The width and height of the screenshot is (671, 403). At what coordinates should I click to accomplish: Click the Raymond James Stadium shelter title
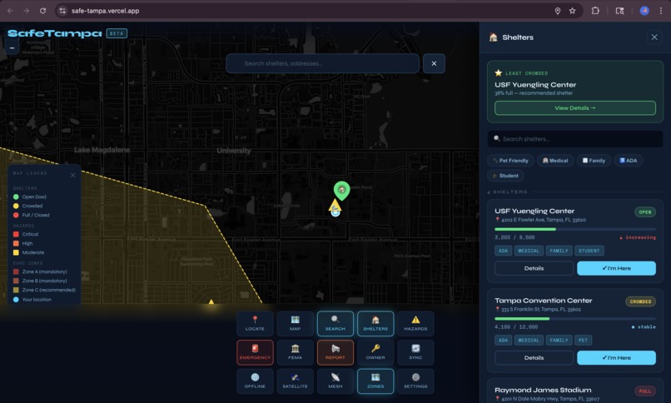pyautogui.click(x=543, y=390)
